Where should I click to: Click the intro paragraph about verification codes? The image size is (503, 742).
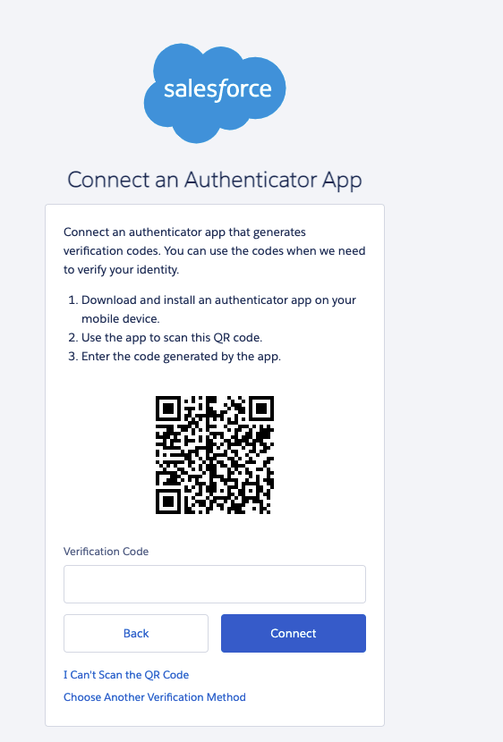pos(215,251)
